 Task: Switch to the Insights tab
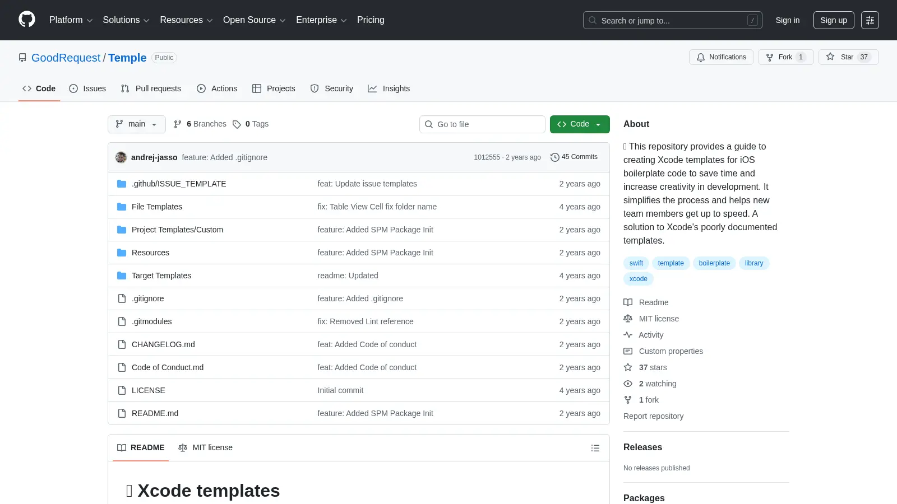click(389, 88)
